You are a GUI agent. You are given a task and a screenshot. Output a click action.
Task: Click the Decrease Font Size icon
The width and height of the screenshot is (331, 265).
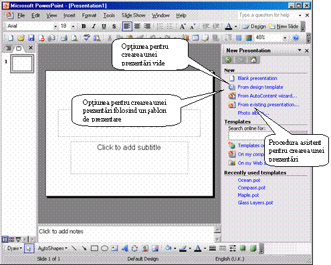193,27
